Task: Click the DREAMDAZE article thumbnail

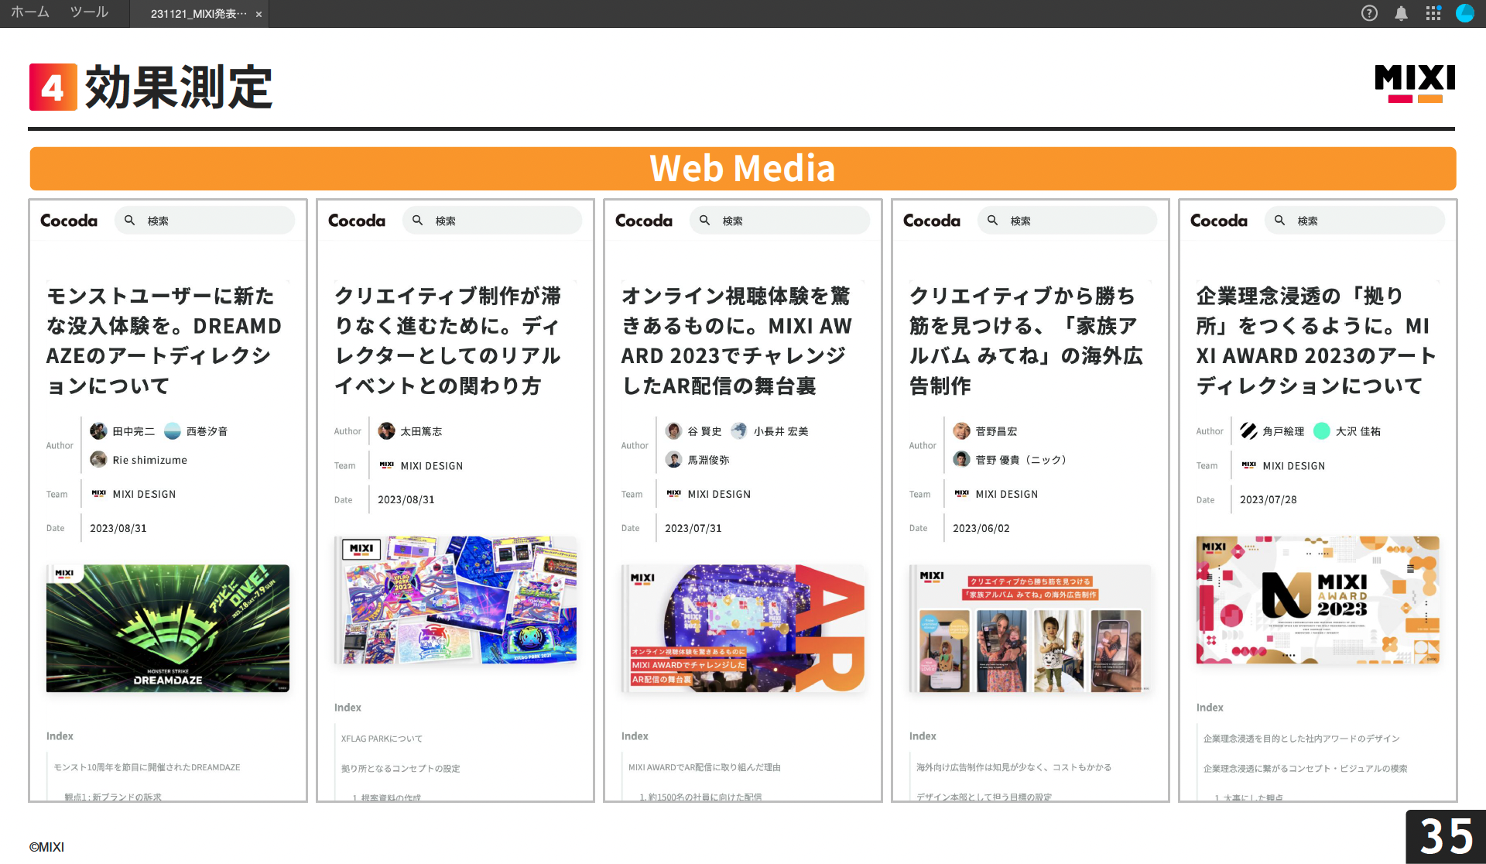Action: click(167, 628)
